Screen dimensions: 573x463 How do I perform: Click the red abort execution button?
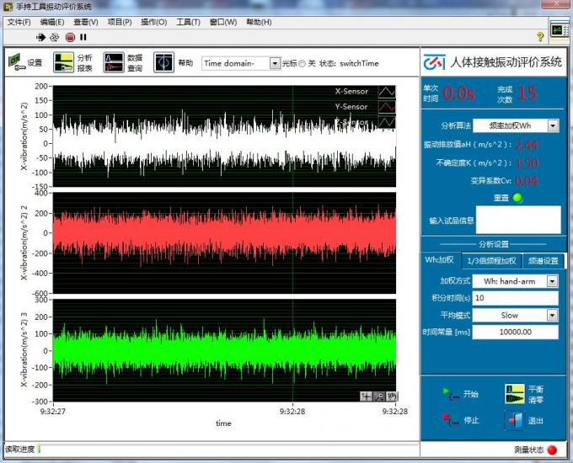click(70, 37)
